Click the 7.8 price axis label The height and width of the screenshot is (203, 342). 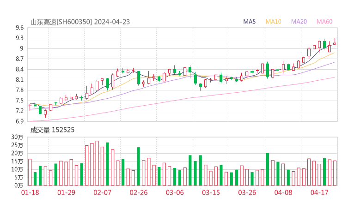pyautogui.click(x=19, y=90)
